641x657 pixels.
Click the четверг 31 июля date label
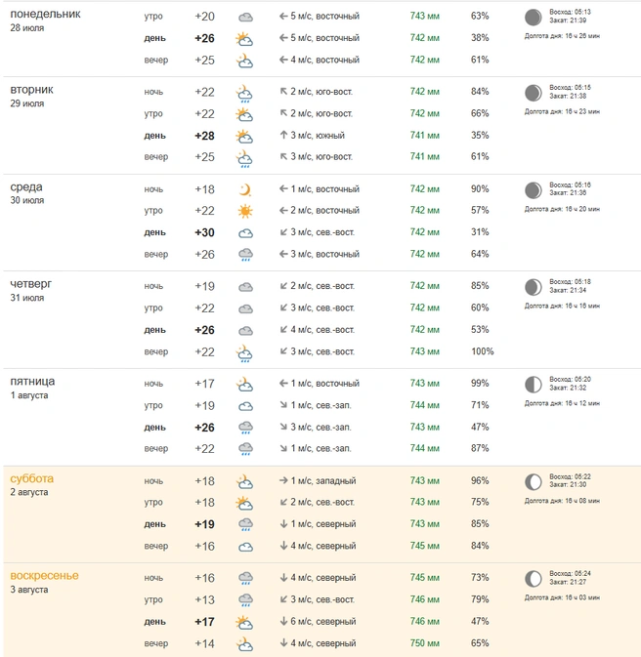click(27, 298)
